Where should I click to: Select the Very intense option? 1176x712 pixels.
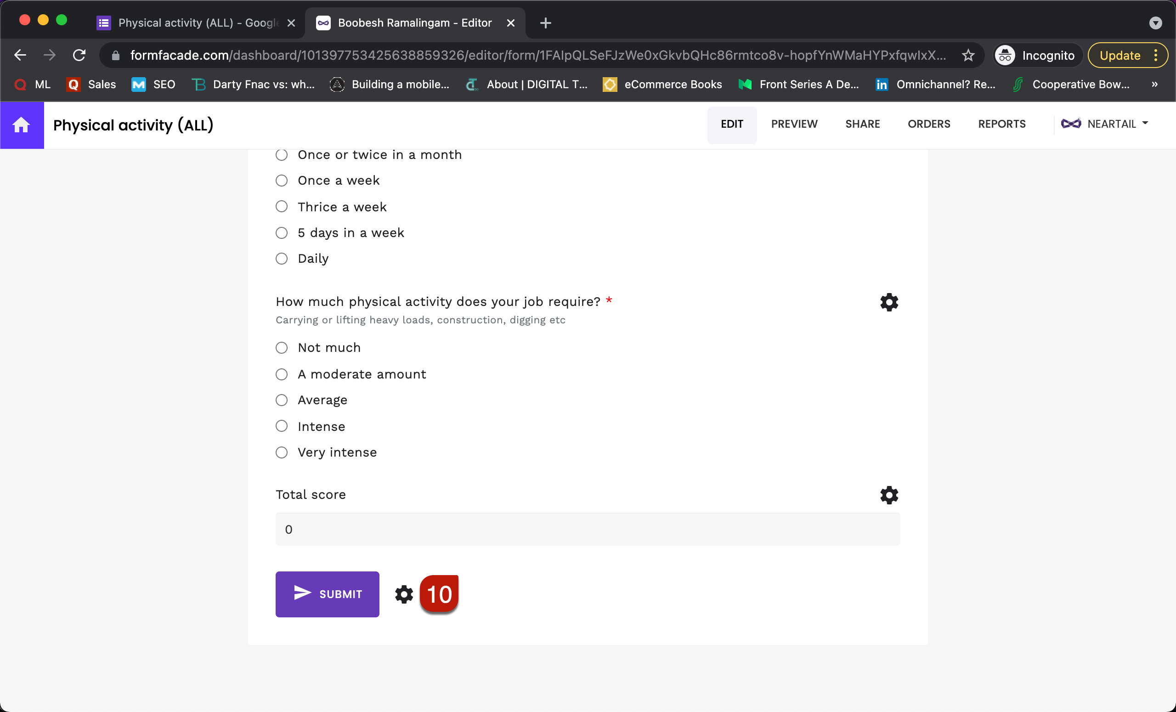click(x=282, y=452)
